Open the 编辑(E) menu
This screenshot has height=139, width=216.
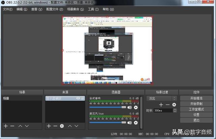point(22,9)
